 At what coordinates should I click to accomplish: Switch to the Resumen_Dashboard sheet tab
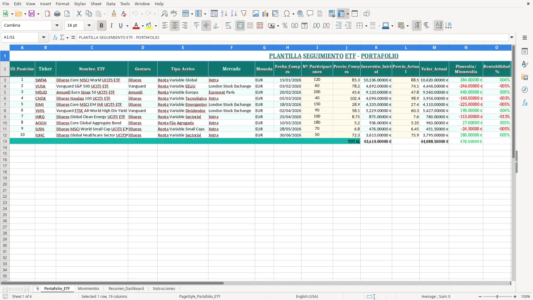coord(126,288)
